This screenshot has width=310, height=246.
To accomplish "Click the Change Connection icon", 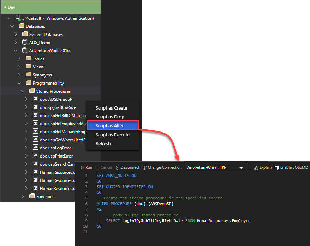I will pyautogui.click(x=144, y=167).
